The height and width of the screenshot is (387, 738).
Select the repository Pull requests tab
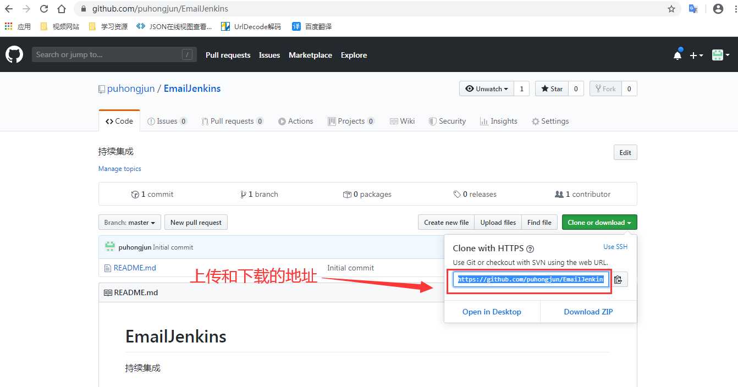click(x=232, y=121)
